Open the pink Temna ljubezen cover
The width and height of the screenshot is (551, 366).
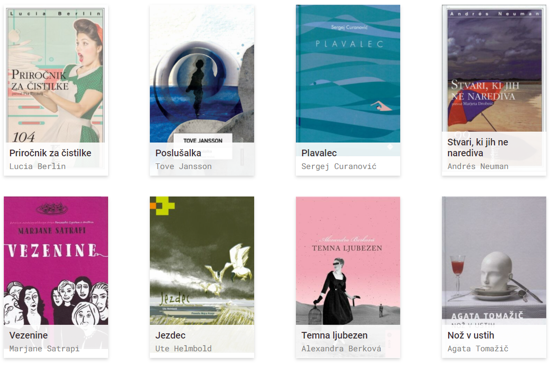348,260
